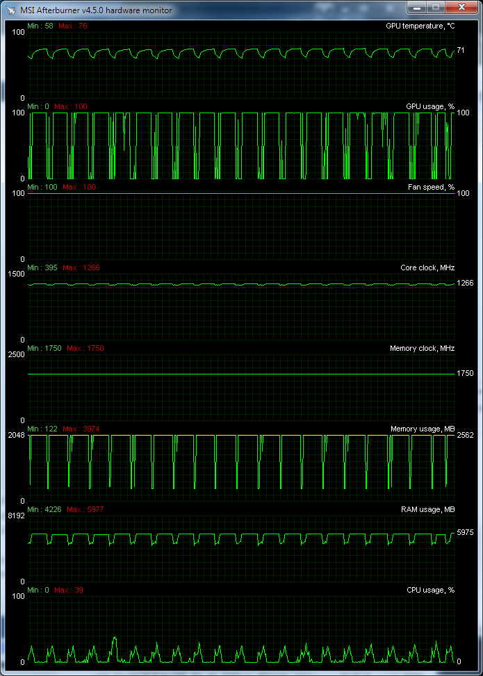
Task: Click the current RAM usage reading 5975
Action: click(x=465, y=533)
